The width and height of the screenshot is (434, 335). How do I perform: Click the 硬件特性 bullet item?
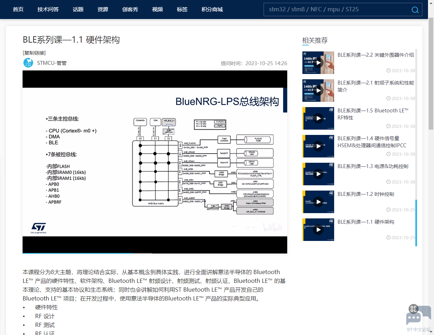coord(47,307)
